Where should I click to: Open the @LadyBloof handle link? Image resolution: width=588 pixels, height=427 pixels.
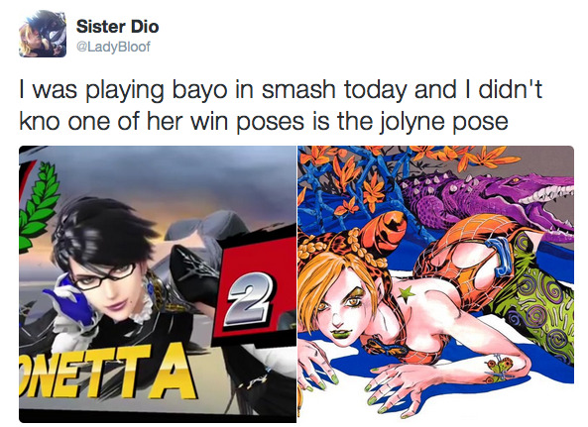(113, 47)
